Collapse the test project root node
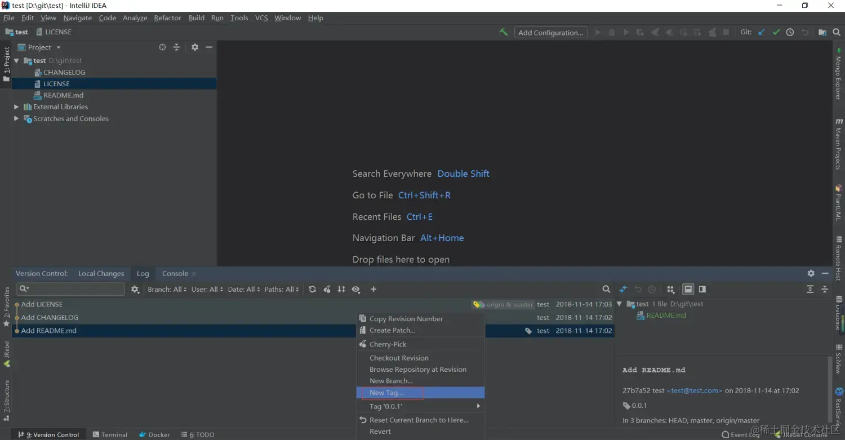845x440 pixels. pyautogui.click(x=16, y=60)
